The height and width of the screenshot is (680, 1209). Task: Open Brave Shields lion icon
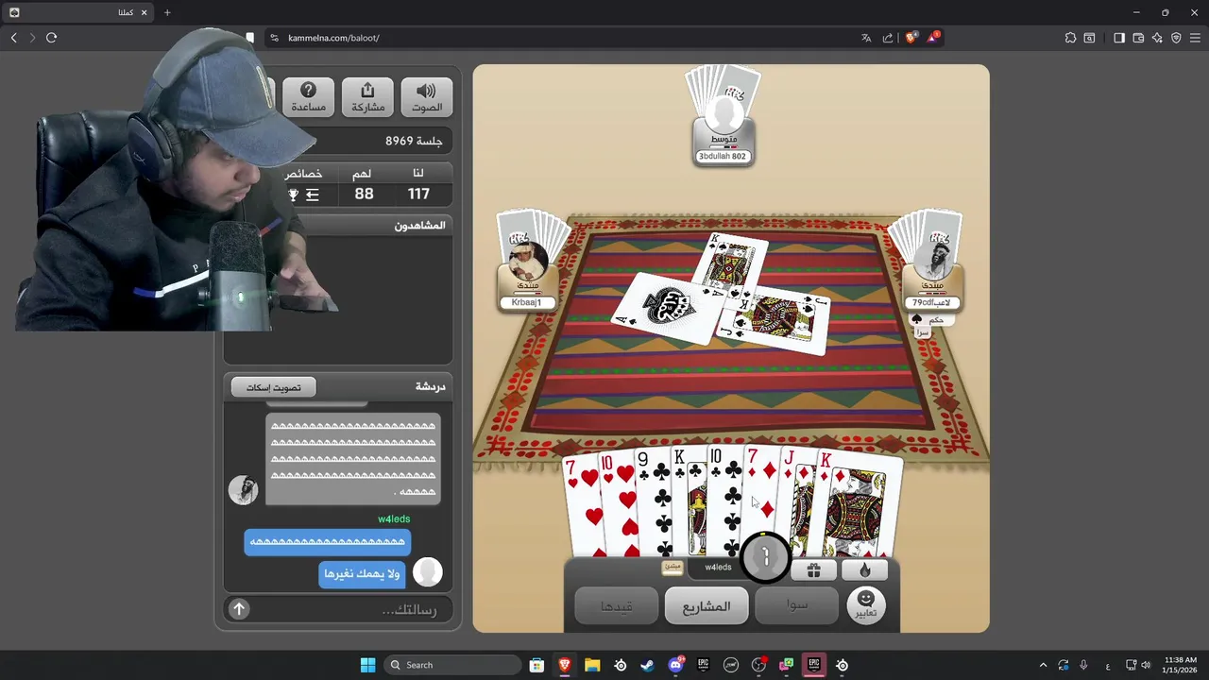911,38
